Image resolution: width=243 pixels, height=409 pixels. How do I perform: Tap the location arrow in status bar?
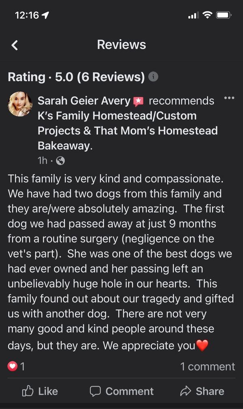[x=45, y=15]
